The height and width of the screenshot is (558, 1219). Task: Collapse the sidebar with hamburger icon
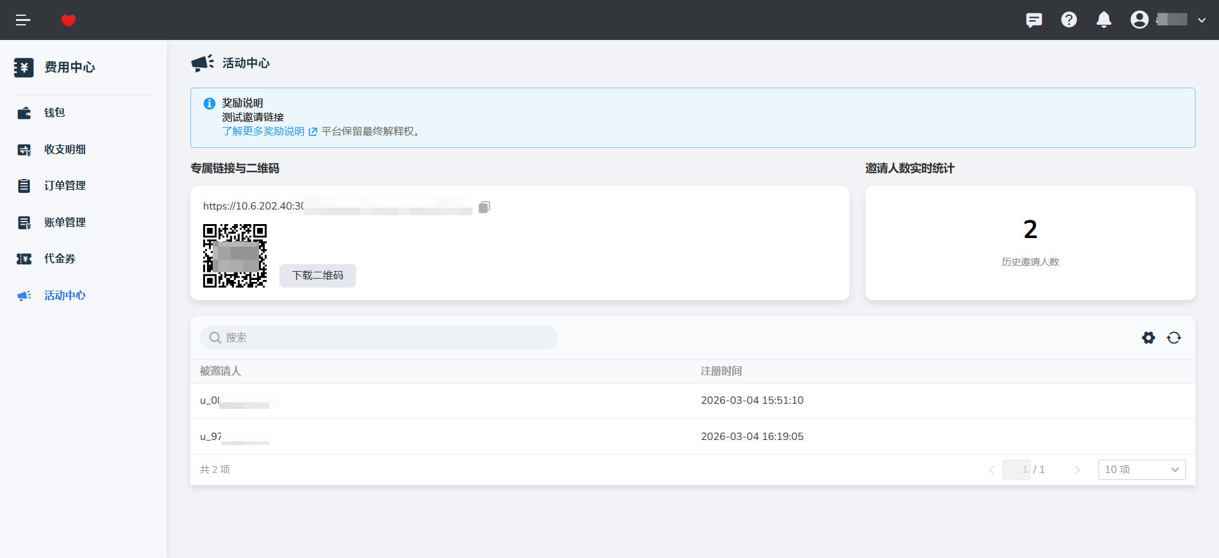pos(23,20)
